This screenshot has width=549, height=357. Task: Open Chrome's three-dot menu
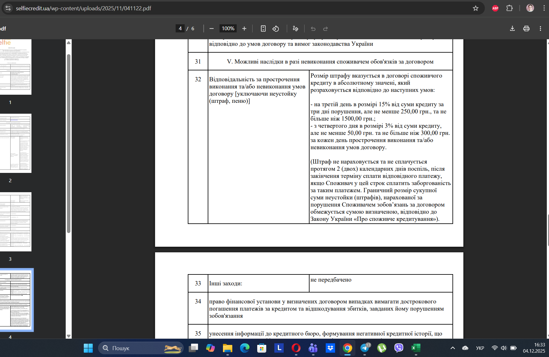[544, 8]
